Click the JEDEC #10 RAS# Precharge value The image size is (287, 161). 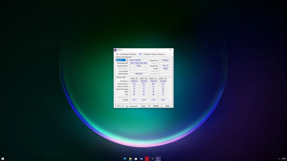pos(144,89)
